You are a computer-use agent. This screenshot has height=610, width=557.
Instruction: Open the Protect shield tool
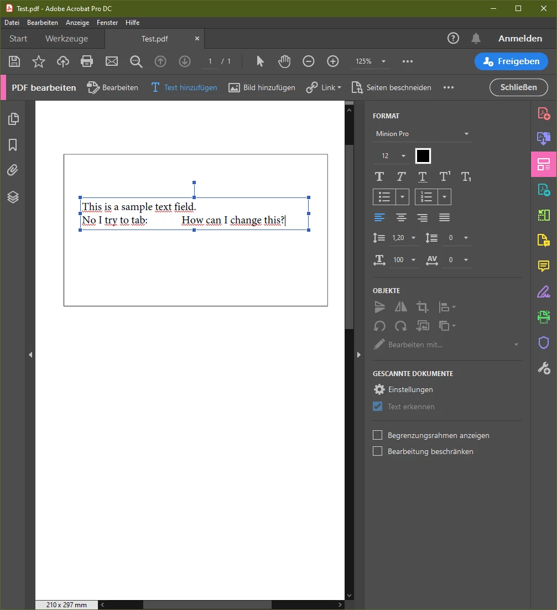coord(544,343)
